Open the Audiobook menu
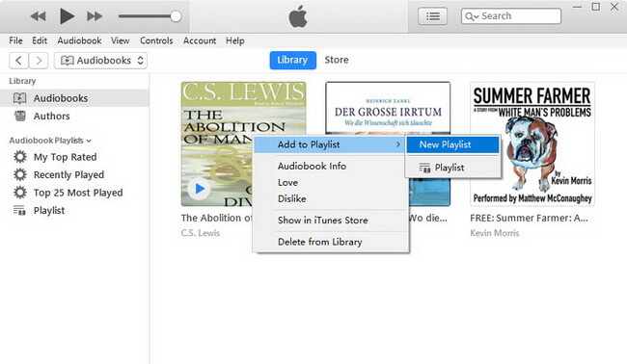The image size is (627, 364). pos(79,40)
